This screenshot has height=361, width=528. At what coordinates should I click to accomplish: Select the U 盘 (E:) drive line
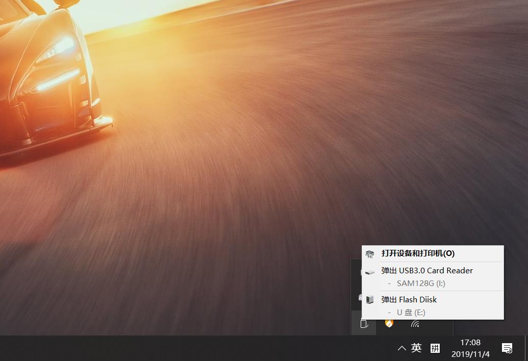433,313
